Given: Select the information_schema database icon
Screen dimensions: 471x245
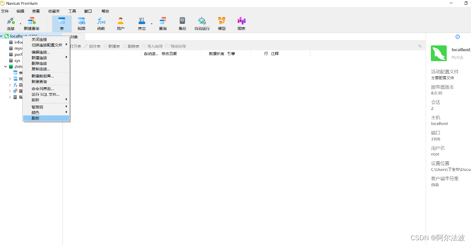Looking at the screenshot, I should [11, 42].
